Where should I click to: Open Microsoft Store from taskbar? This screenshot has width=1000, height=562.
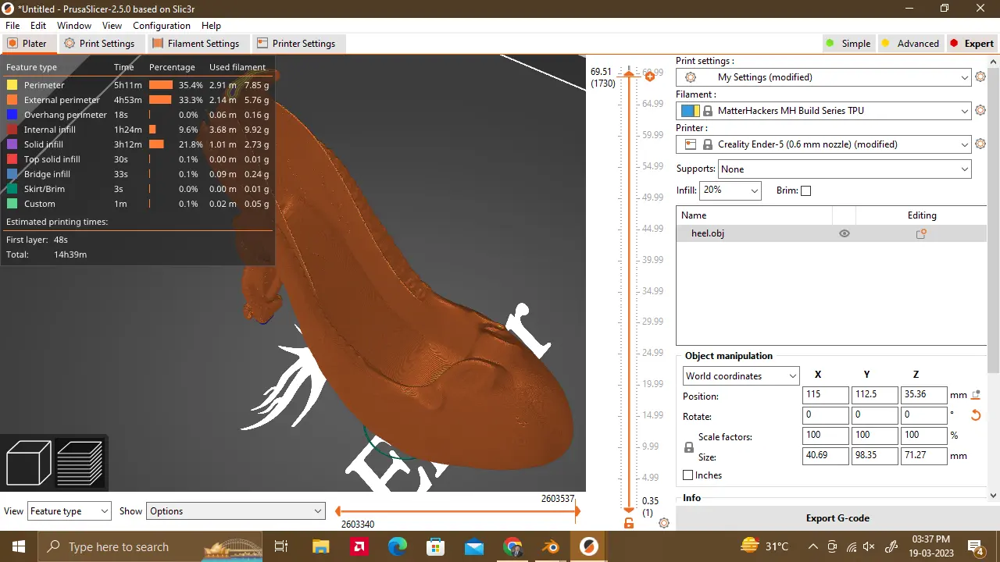pyautogui.click(x=436, y=546)
